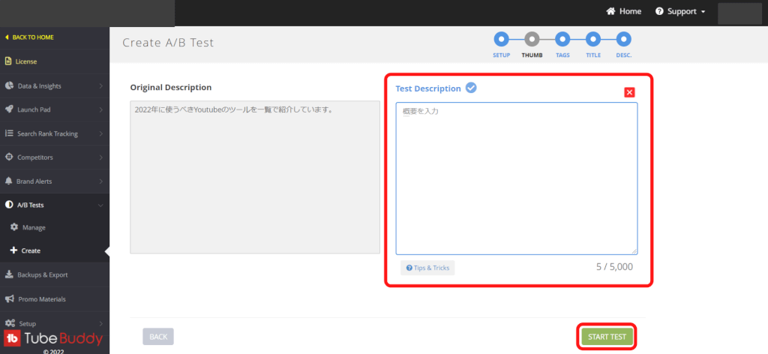Click the Create plus icon

pyautogui.click(x=13, y=250)
